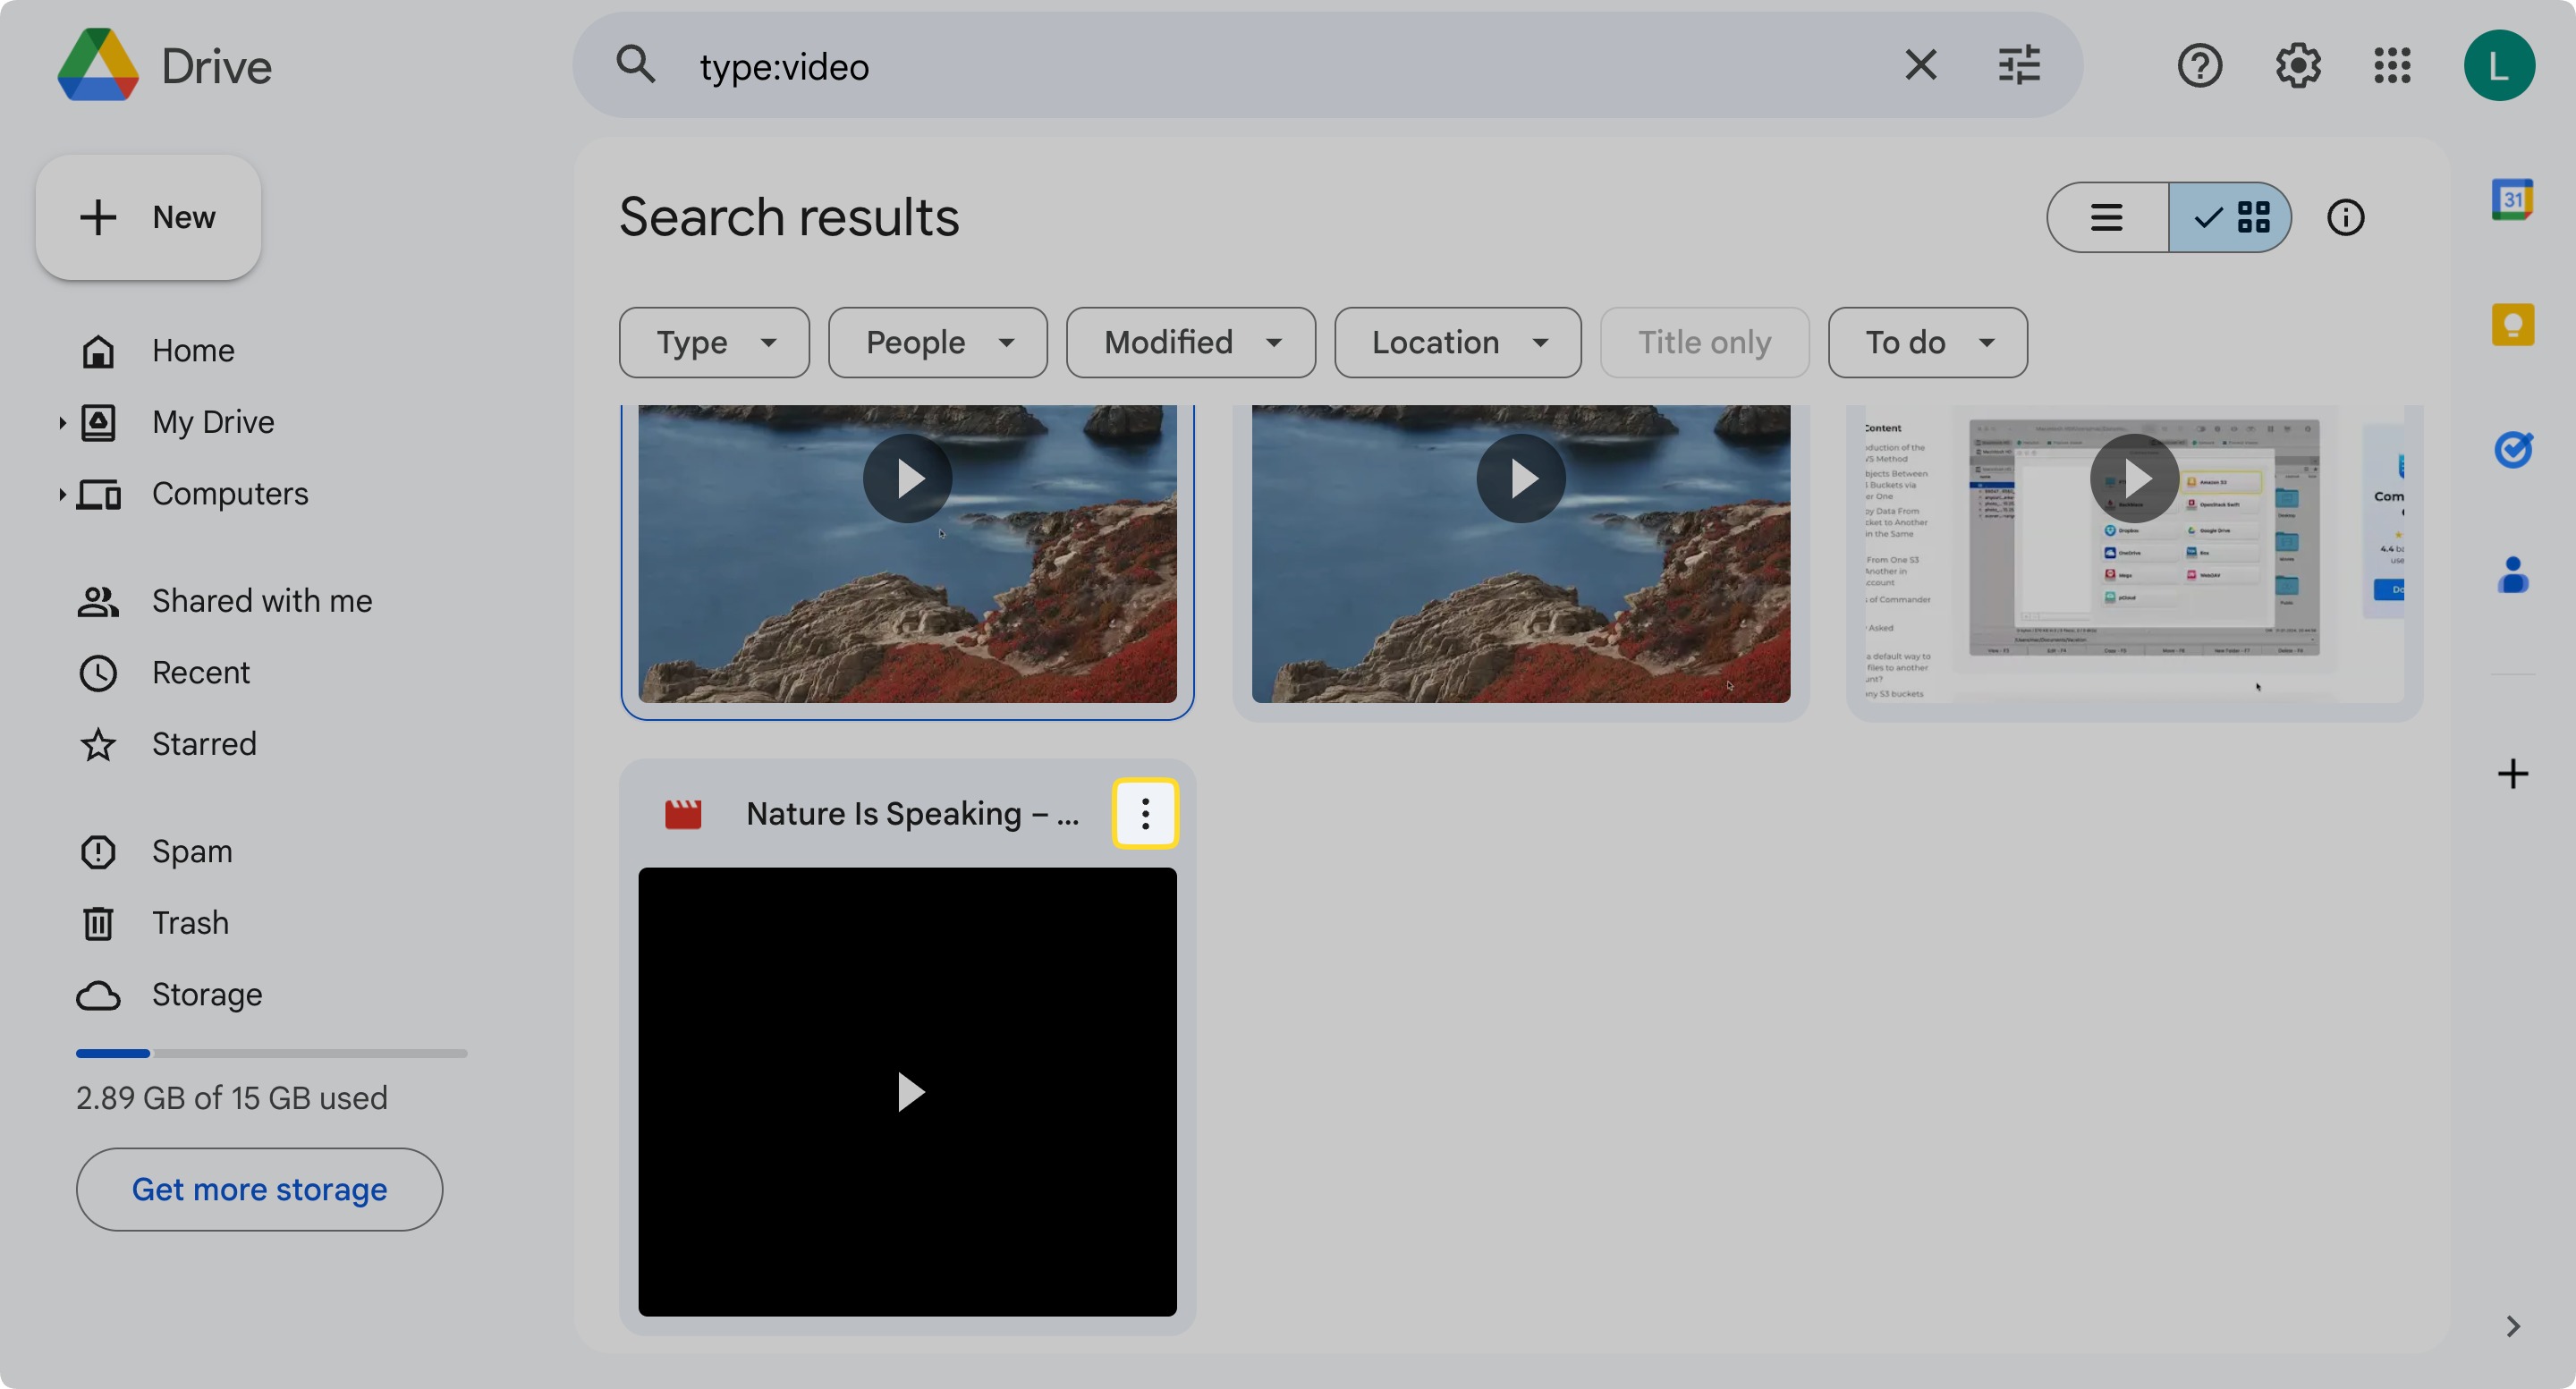The height and width of the screenshot is (1389, 2576).
Task: Open advanced search options
Action: [x=2019, y=65]
